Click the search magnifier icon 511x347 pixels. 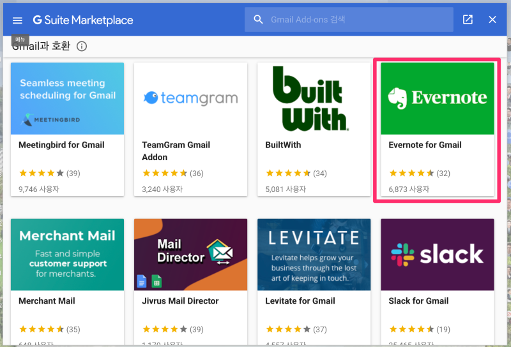(x=258, y=20)
